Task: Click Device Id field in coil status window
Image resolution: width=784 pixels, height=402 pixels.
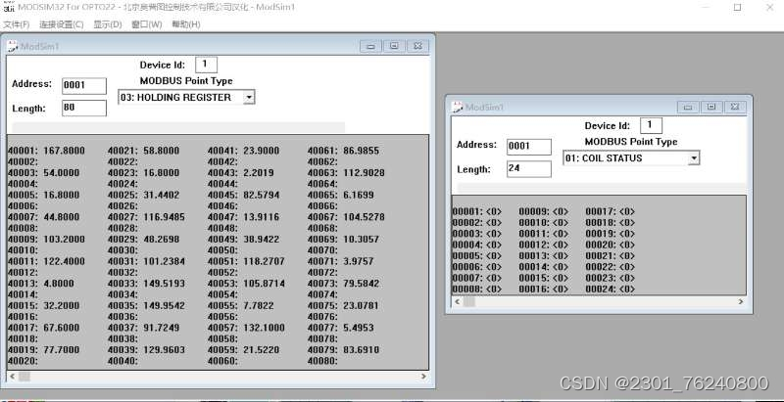Action: click(651, 125)
